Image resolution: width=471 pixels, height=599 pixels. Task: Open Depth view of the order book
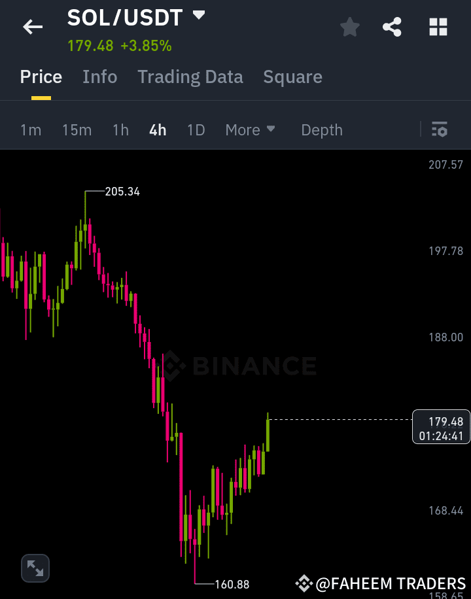click(321, 129)
